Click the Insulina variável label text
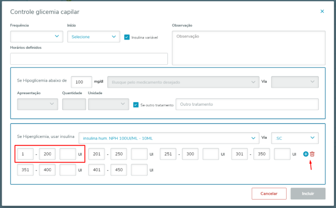The height and width of the screenshot is (208, 336). tap(144, 37)
